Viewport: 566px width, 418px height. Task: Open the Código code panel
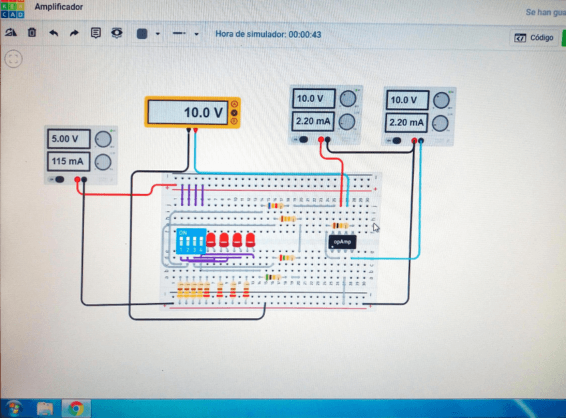click(535, 37)
